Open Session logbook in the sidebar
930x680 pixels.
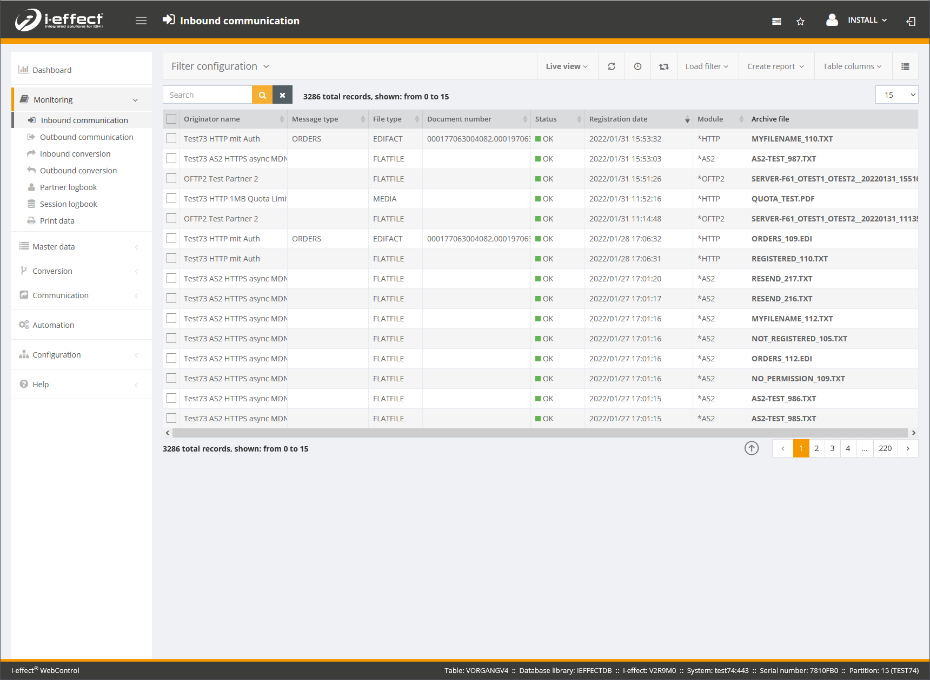[x=68, y=204]
